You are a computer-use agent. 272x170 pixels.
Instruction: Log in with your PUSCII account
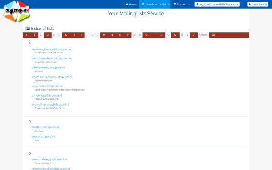tap(217, 4)
